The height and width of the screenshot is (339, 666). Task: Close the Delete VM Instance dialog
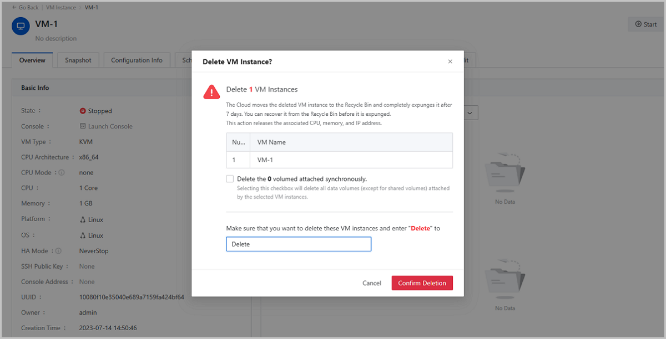(x=450, y=61)
